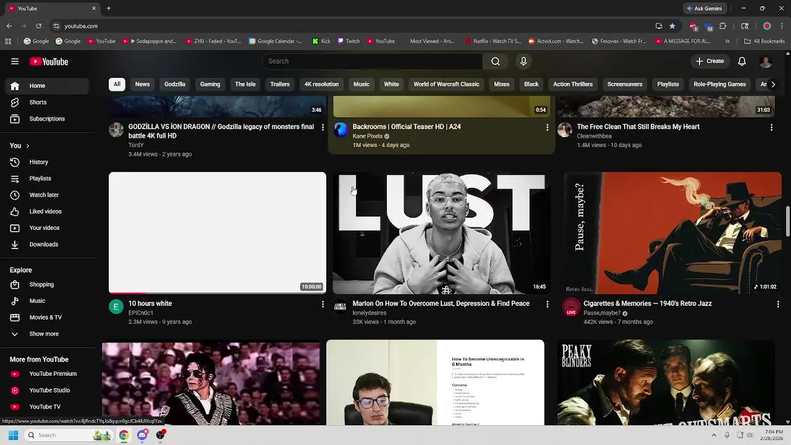Select the 4K resolution filter chip

(321, 84)
